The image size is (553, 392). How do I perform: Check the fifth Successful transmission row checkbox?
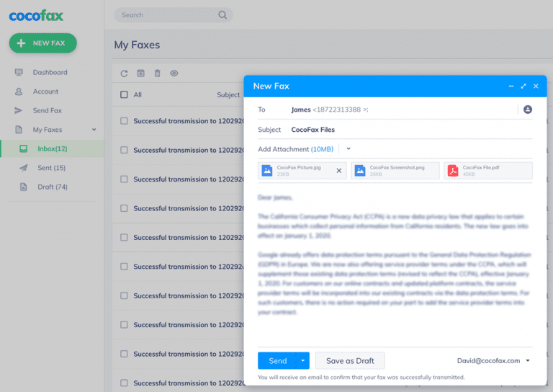pyautogui.click(x=124, y=238)
